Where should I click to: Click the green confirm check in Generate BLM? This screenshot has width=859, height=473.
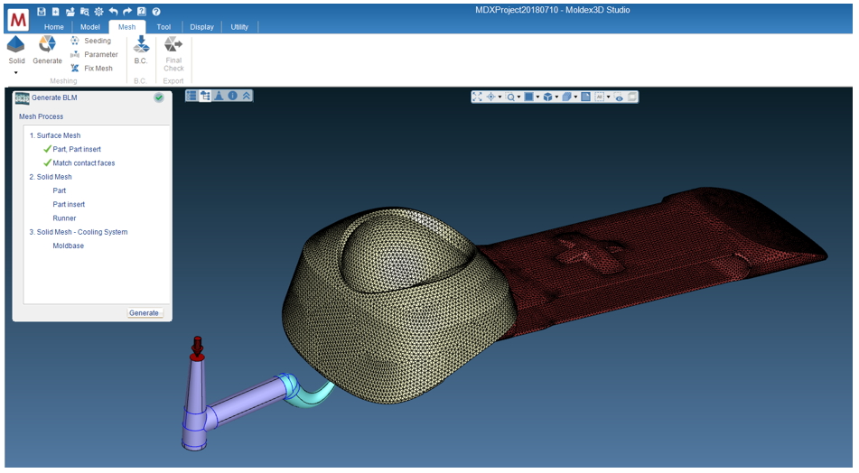coord(159,97)
